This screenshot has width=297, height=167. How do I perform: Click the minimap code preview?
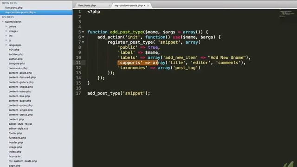click(x=286, y=14)
